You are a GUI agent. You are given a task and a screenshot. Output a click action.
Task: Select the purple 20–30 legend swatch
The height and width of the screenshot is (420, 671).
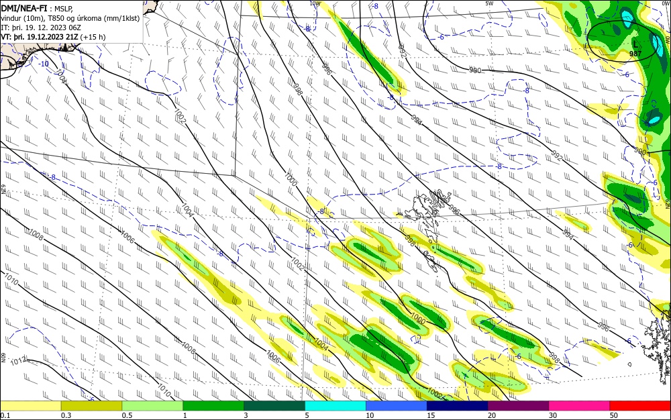pos(518,406)
